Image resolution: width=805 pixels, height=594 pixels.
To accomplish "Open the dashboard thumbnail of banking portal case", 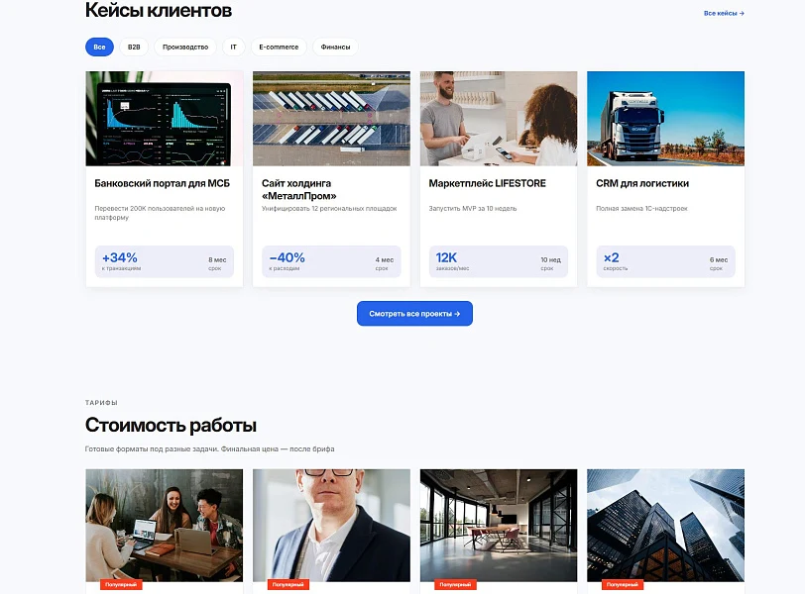I will point(165,119).
